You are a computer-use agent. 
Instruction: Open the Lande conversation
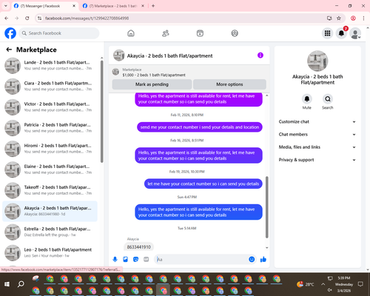[x=50, y=65]
